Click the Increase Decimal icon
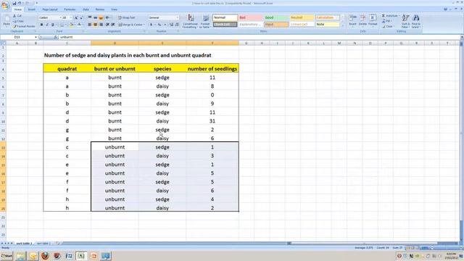The image size is (464, 261). [171, 25]
